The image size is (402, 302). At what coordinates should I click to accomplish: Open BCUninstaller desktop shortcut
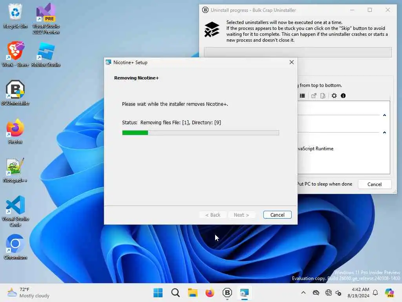pos(15,93)
